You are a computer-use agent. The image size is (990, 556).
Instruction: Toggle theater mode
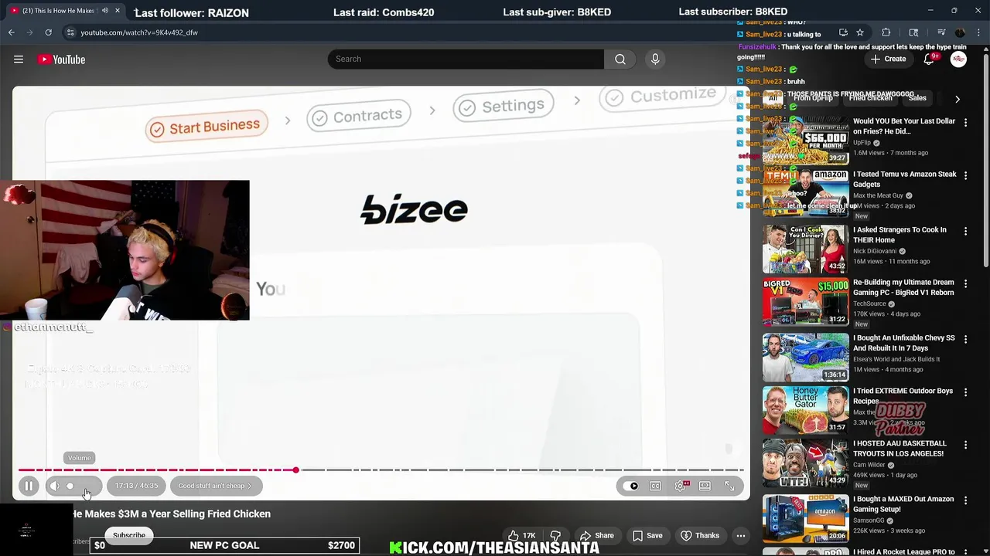pyautogui.click(x=705, y=486)
